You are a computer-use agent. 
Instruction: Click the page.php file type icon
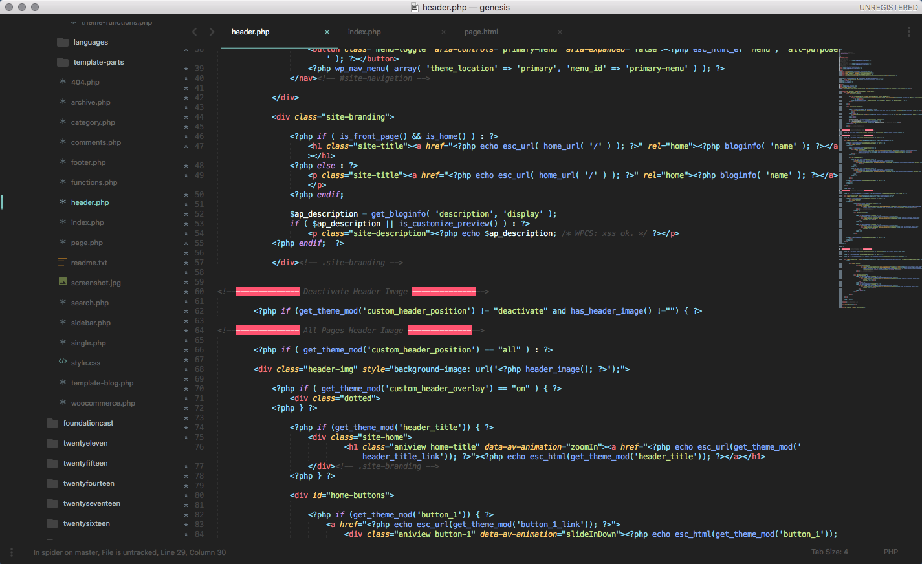pyautogui.click(x=63, y=243)
